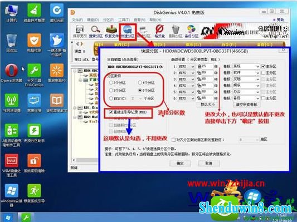Open the PE网络设置 network desktop icon
Image resolution: width=297 pixels, height=222 pixels.
12,103
